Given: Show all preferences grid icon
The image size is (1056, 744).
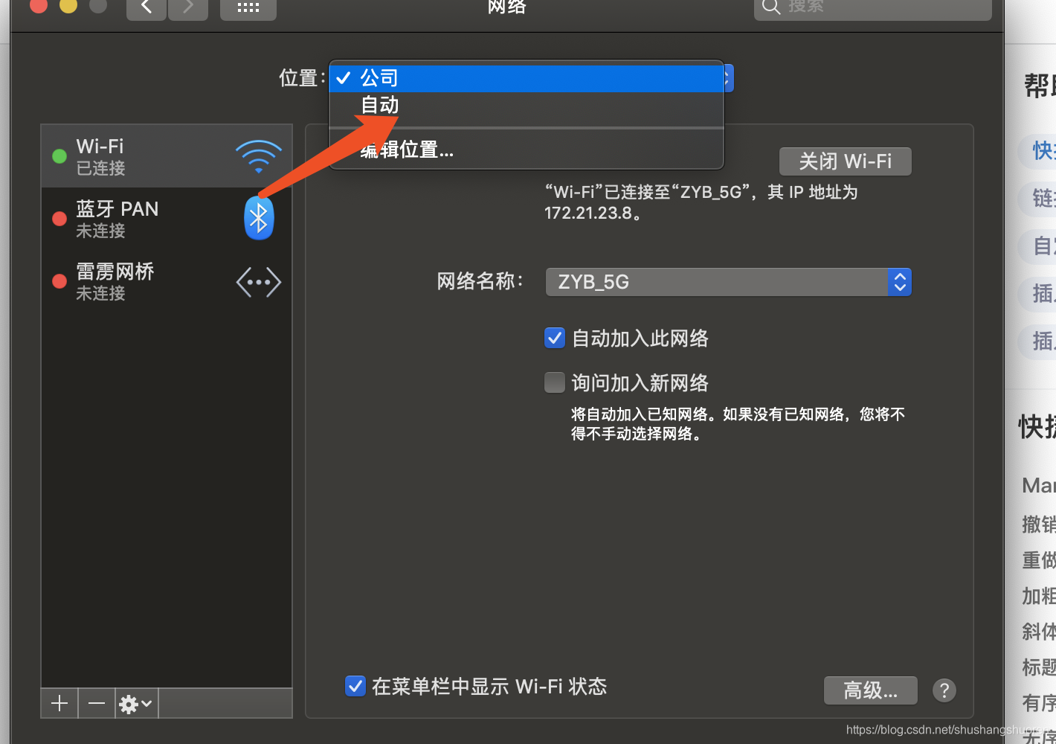Looking at the screenshot, I should click(x=248, y=7).
